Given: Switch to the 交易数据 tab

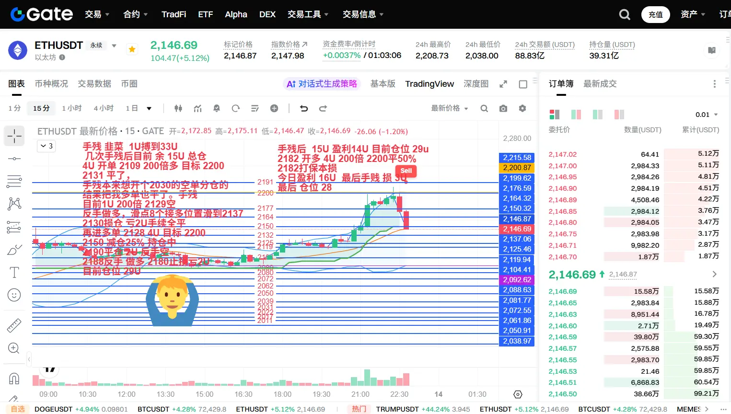Looking at the screenshot, I should pyautogui.click(x=94, y=84).
